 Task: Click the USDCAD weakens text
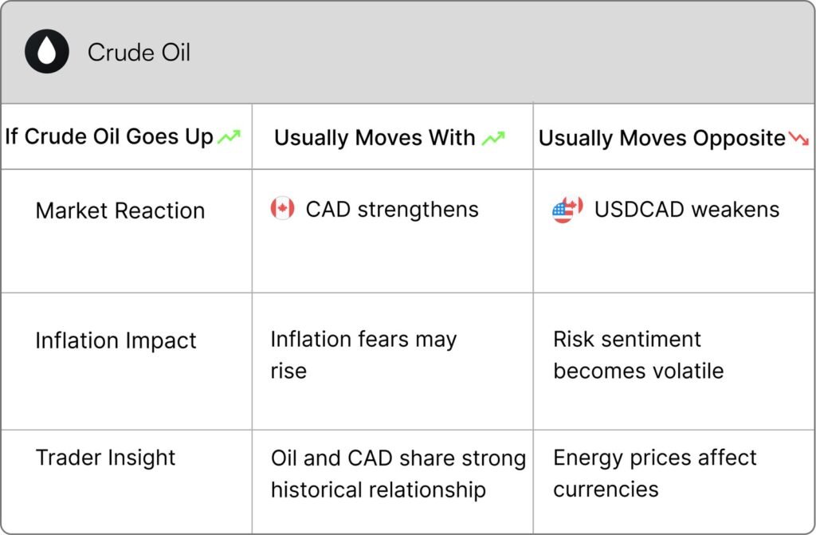point(687,210)
